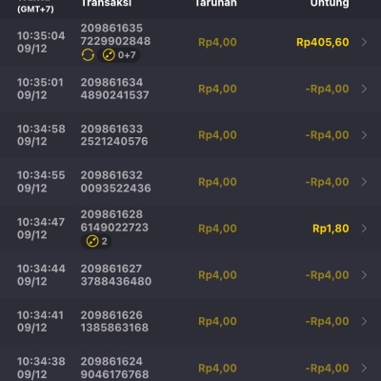Screen dimensions: 381x381
Task: Open chevron for transaction 2098616332521240576
Action: point(364,135)
